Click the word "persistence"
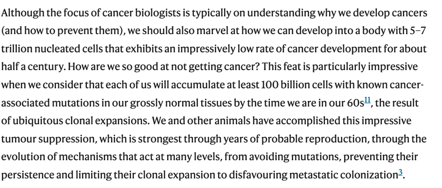442x188 pixels. click(x=25, y=175)
